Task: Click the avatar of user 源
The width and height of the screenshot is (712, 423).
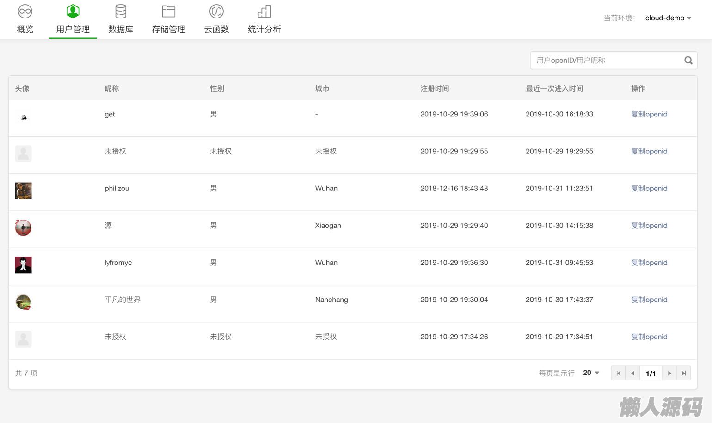Action: click(x=23, y=227)
